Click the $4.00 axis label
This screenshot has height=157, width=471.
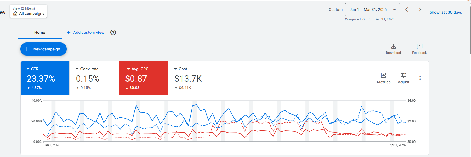point(411,101)
